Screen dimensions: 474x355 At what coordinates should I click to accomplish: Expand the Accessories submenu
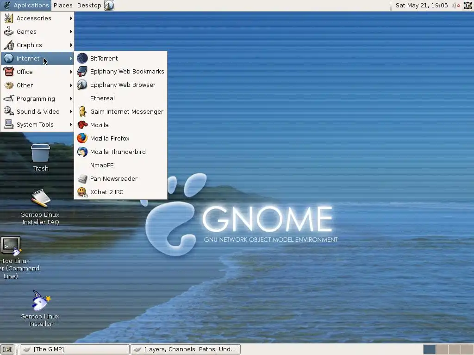pos(37,18)
